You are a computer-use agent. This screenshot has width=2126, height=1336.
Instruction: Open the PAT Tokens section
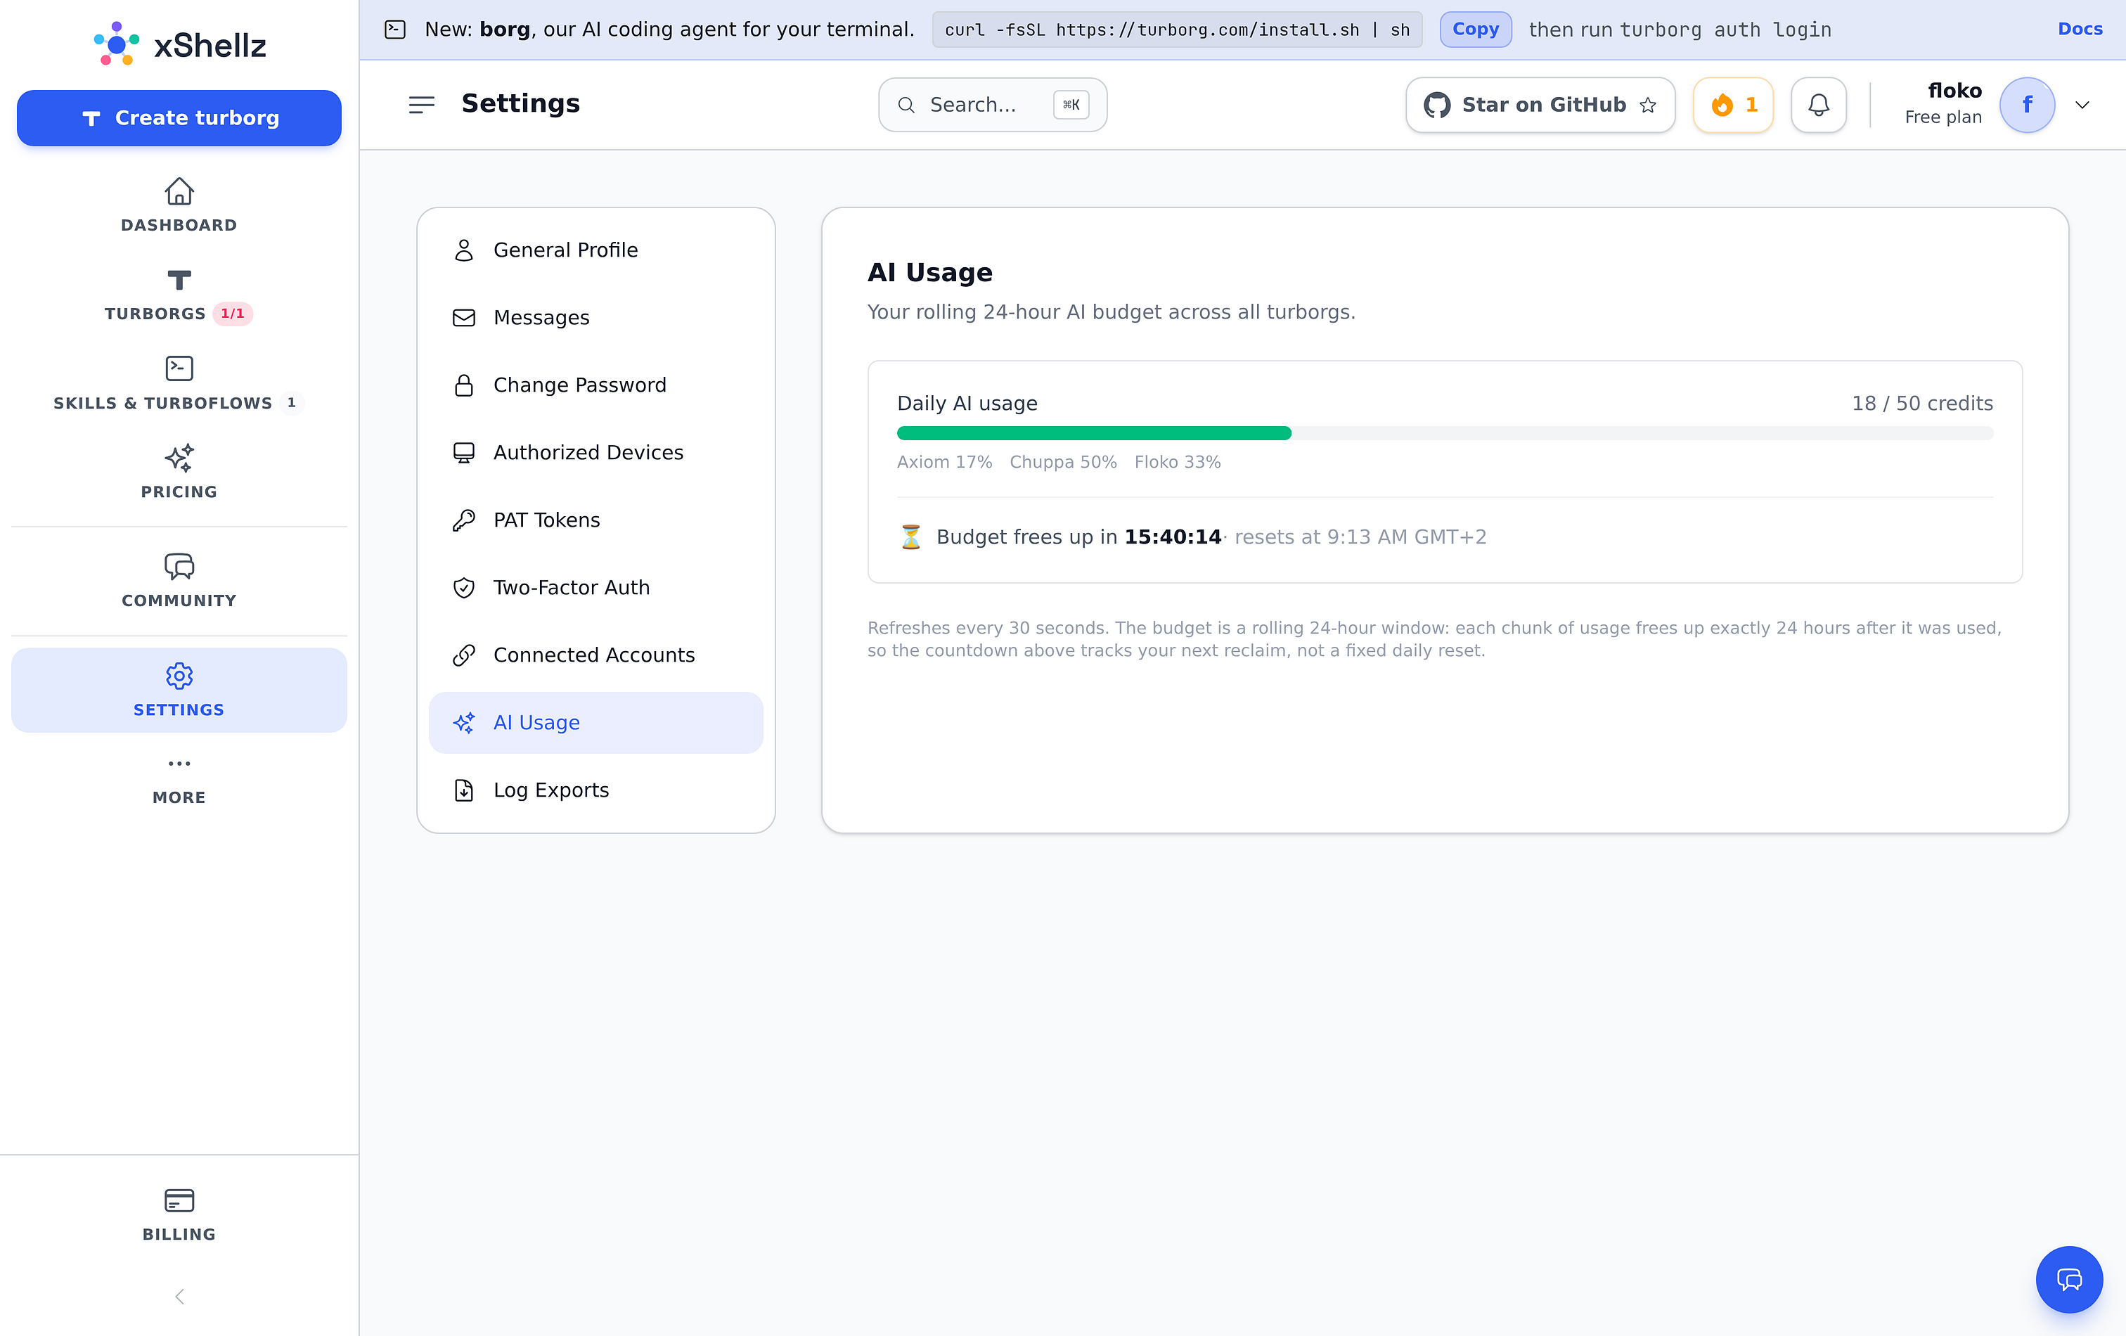point(596,520)
